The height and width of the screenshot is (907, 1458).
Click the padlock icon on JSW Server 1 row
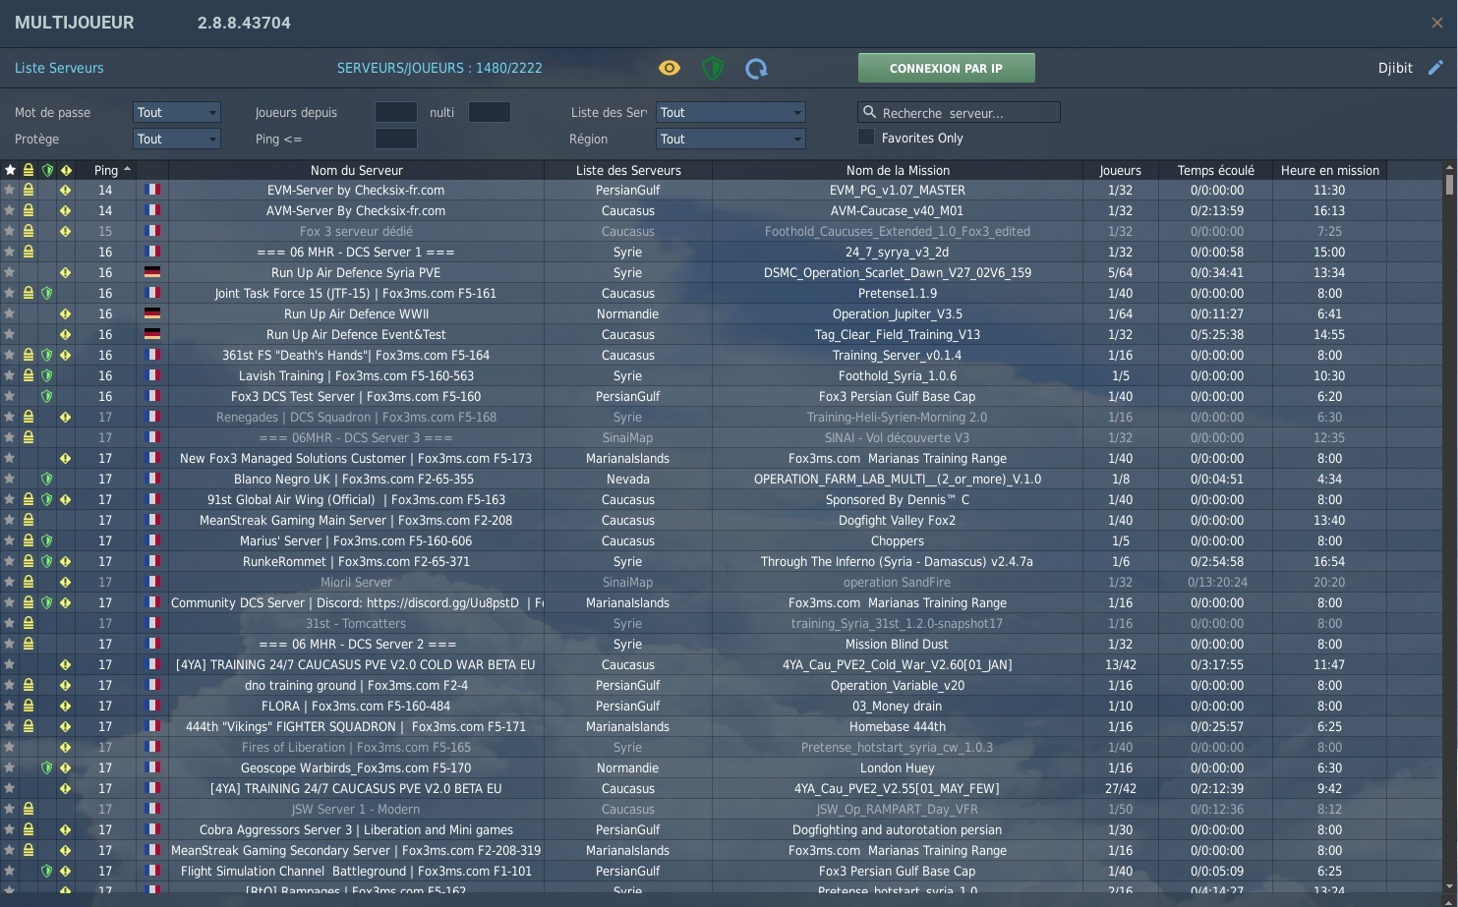tap(29, 809)
